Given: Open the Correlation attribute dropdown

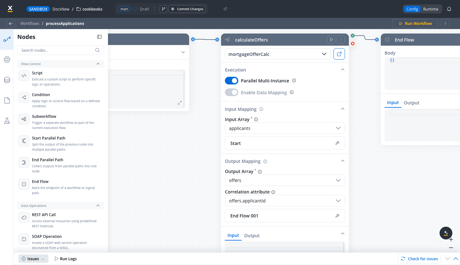Looking at the screenshot, I should pos(285,201).
